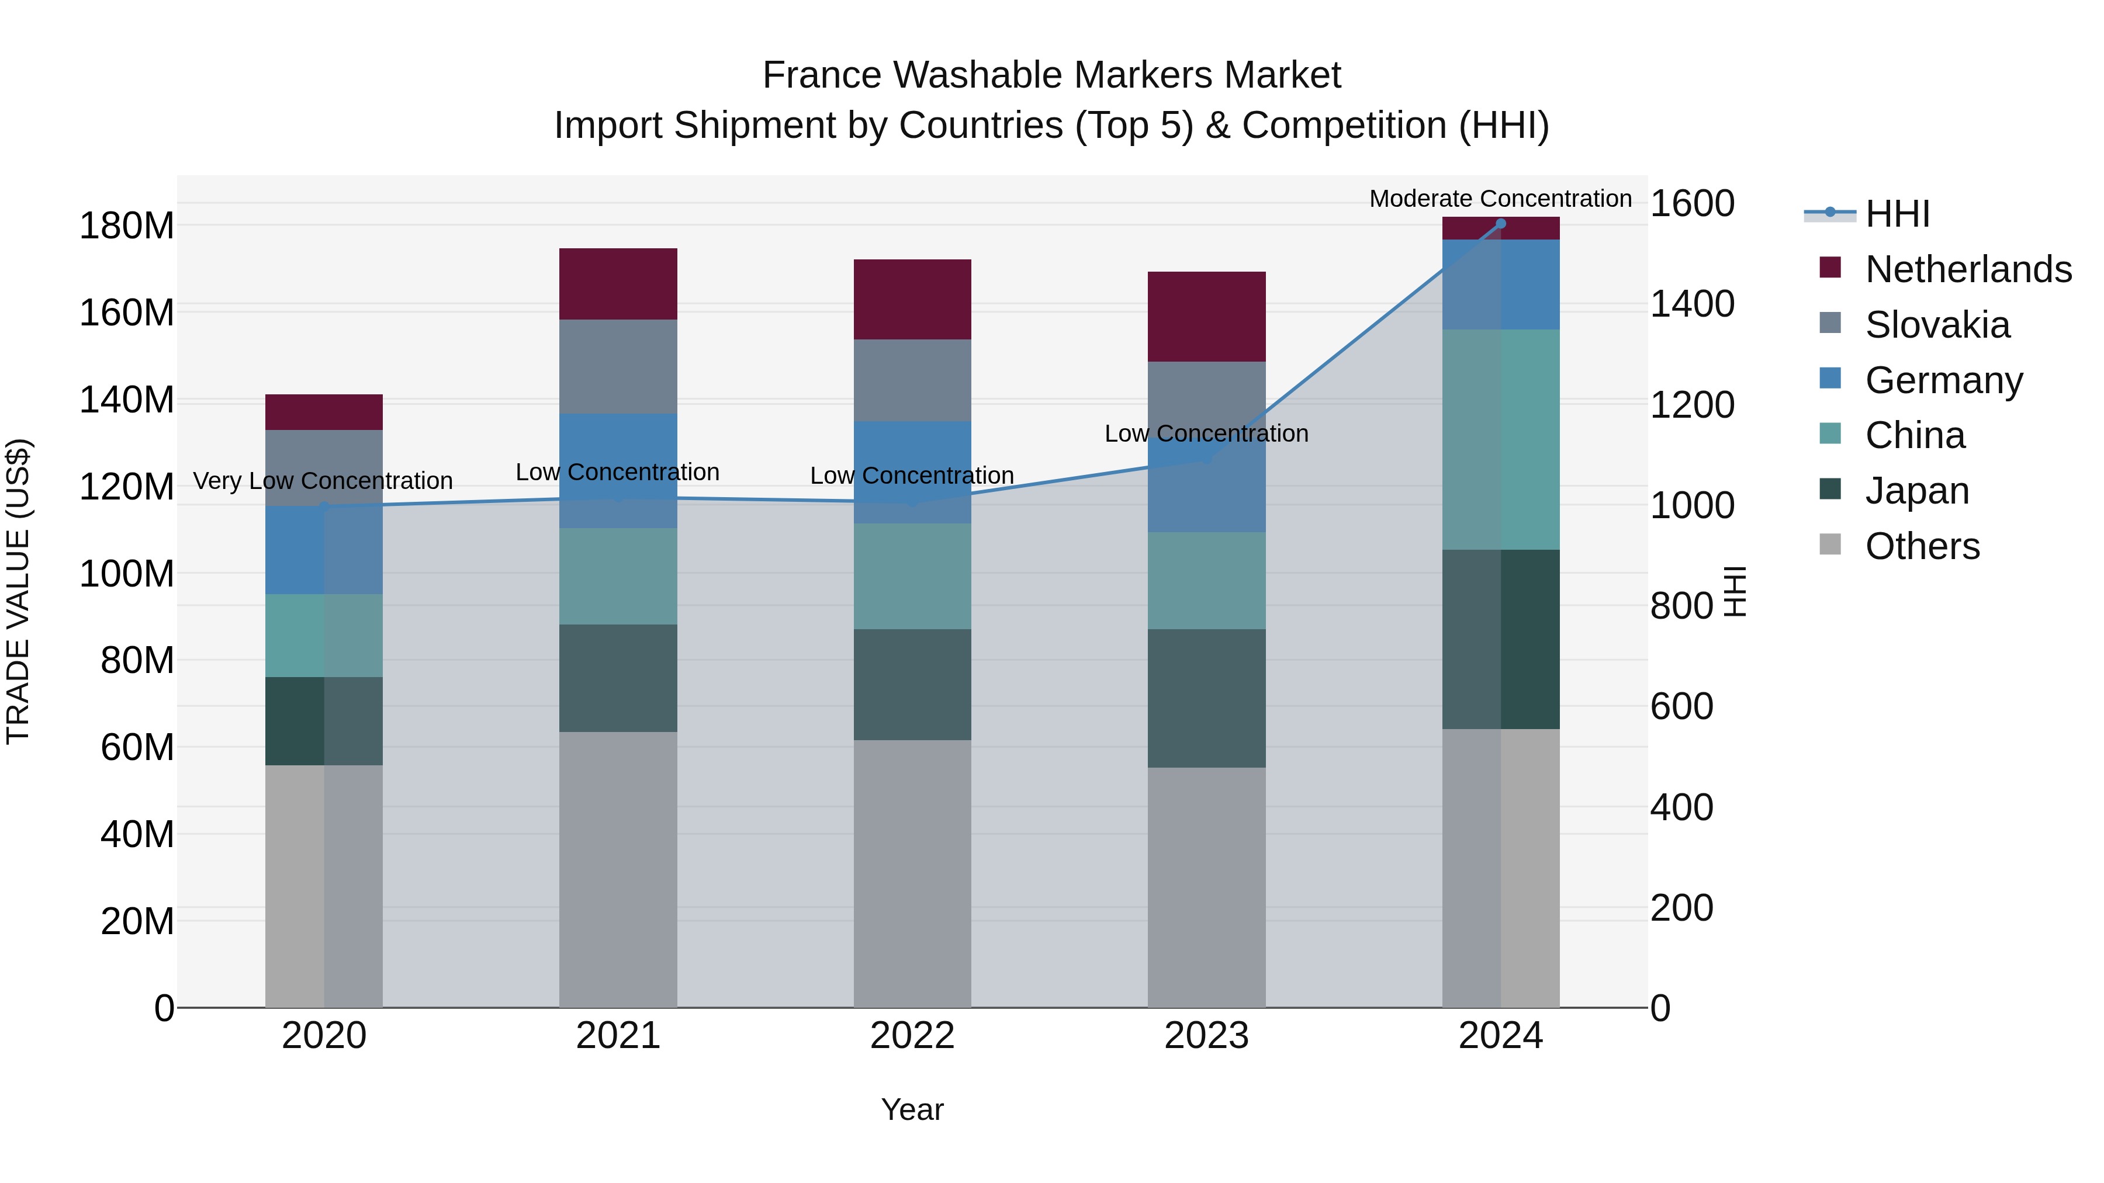2104x1183 pixels.
Task: Click the 180M left axis tick
Action: pos(127,226)
